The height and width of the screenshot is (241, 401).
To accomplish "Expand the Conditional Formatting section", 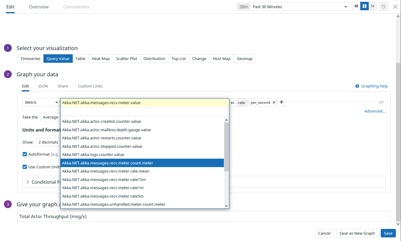I will [27, 182].
